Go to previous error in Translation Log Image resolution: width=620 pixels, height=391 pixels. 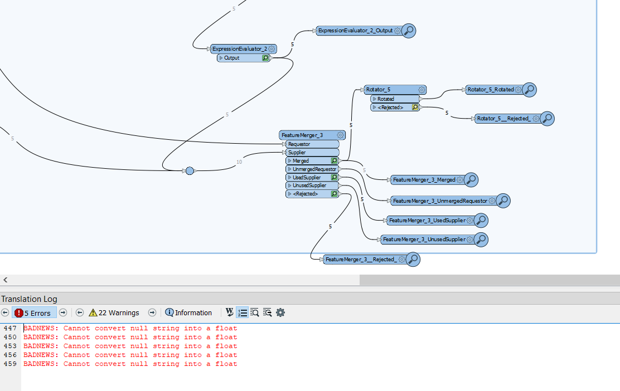(x=5, y=312)
